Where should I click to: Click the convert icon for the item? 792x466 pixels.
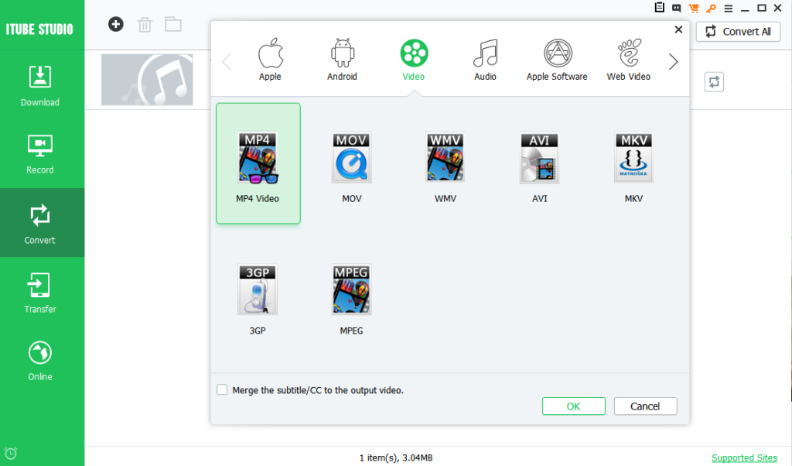(714, 82)
